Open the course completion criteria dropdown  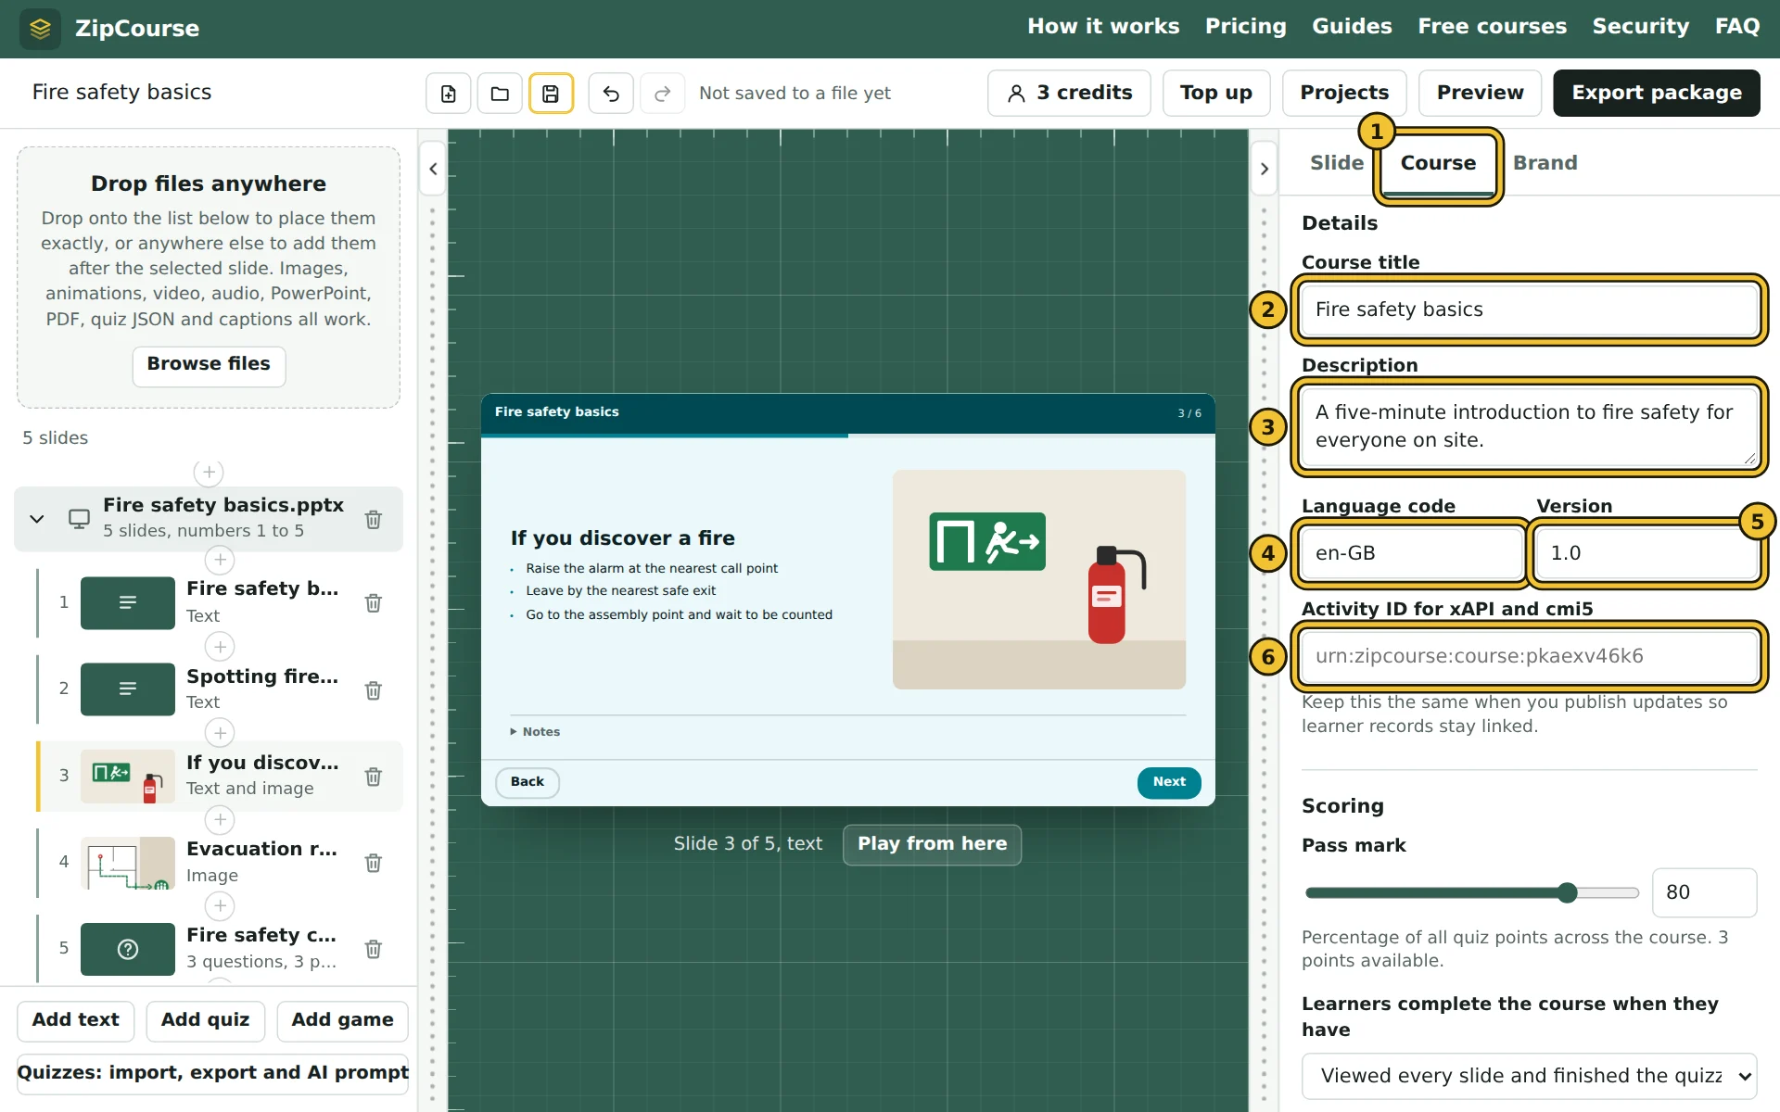click(x=1529, y=1076)
